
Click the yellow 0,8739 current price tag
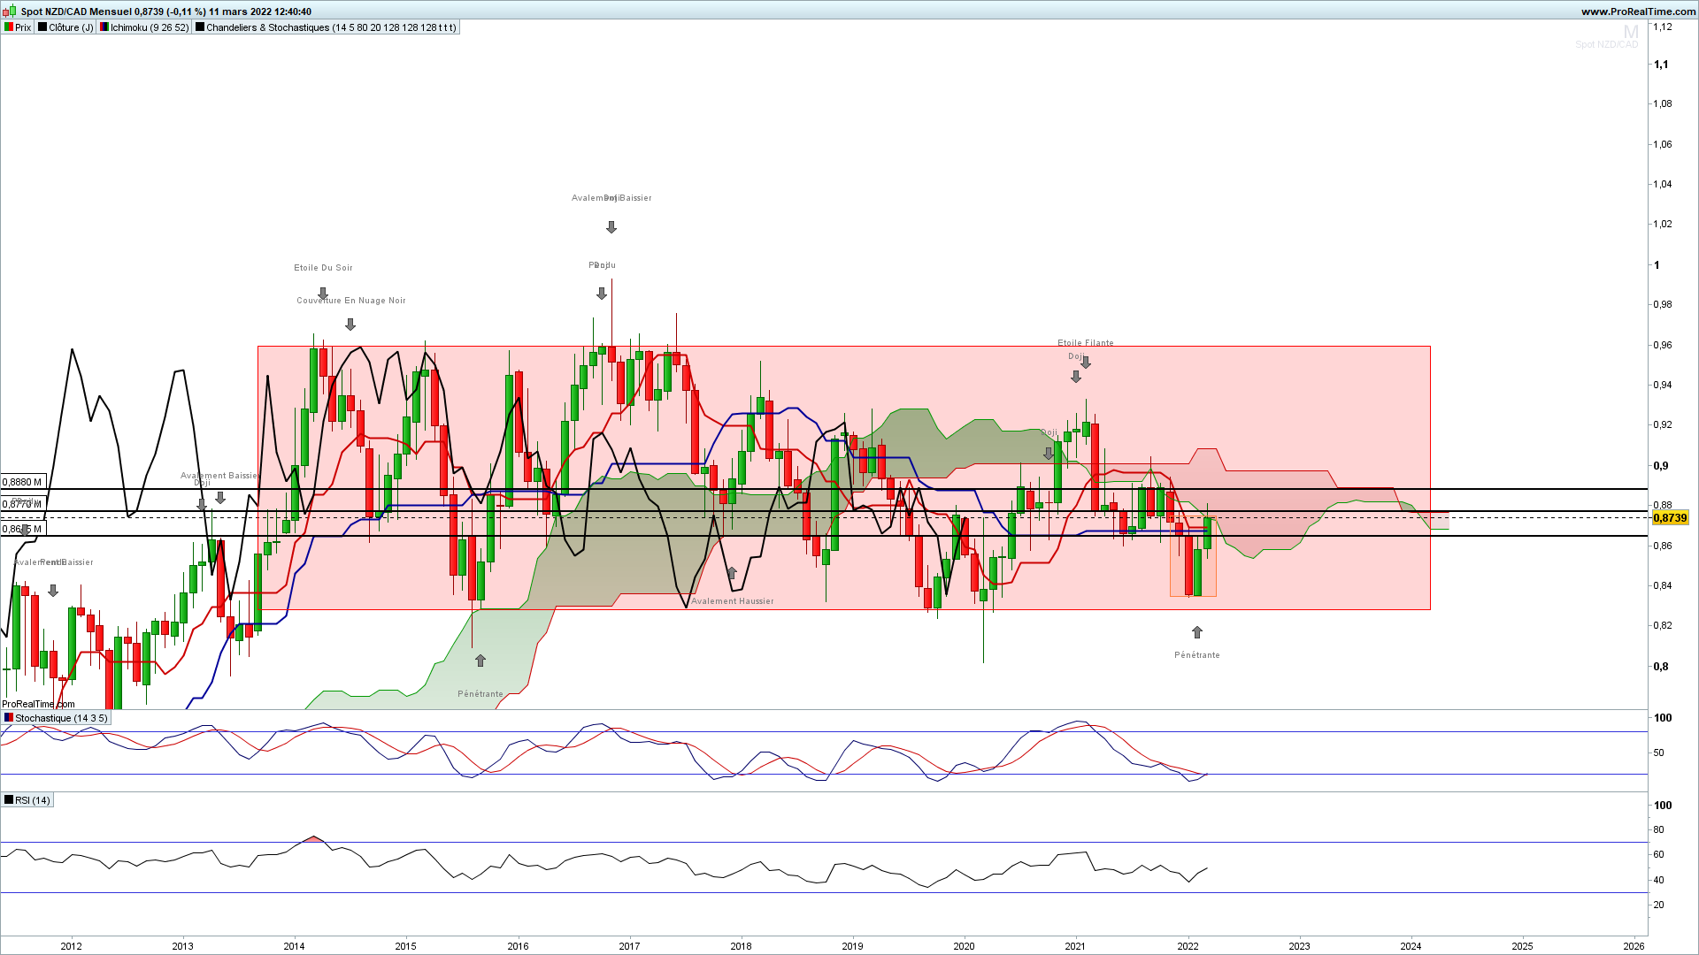pyautogui.click(x=1671, y=518)
